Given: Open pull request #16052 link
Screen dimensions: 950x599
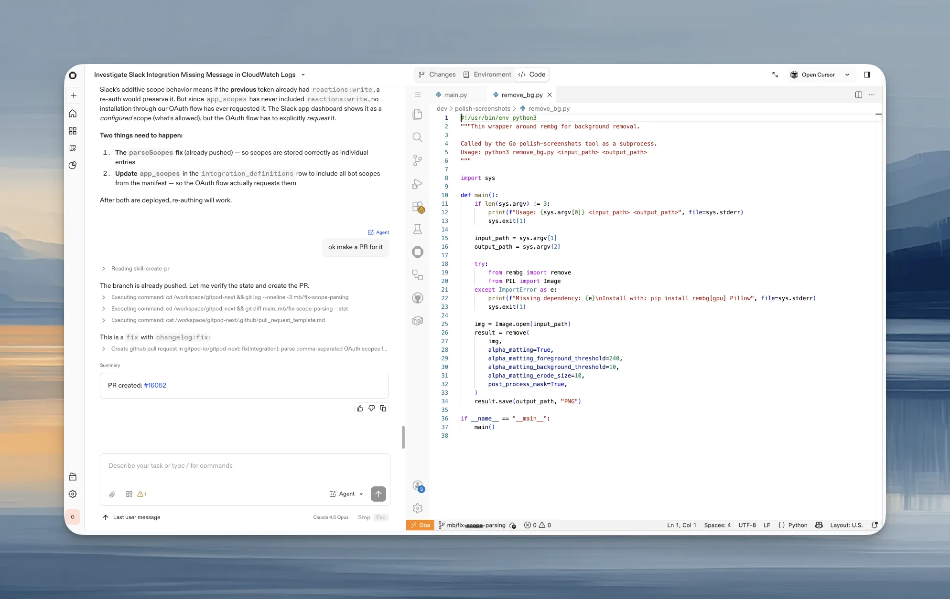Looking at the screenshot, I should [x=155, y=385].
